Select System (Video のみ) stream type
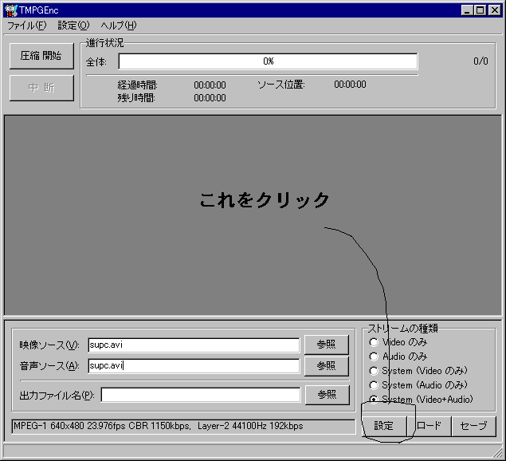 point(374,371)
